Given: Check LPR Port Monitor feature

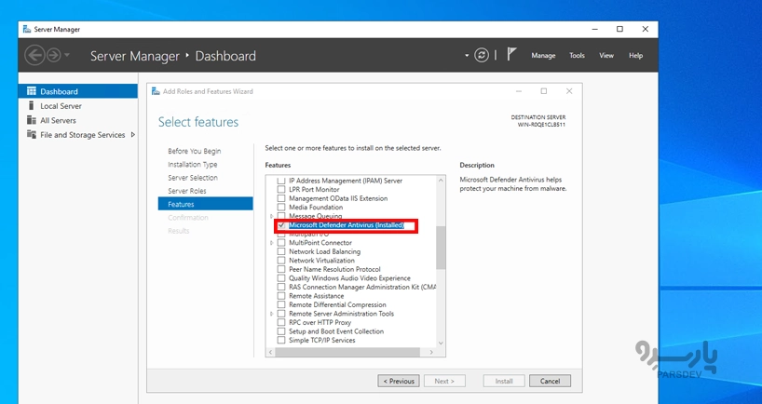Looking at the screenshot, I should coord(281,189).
